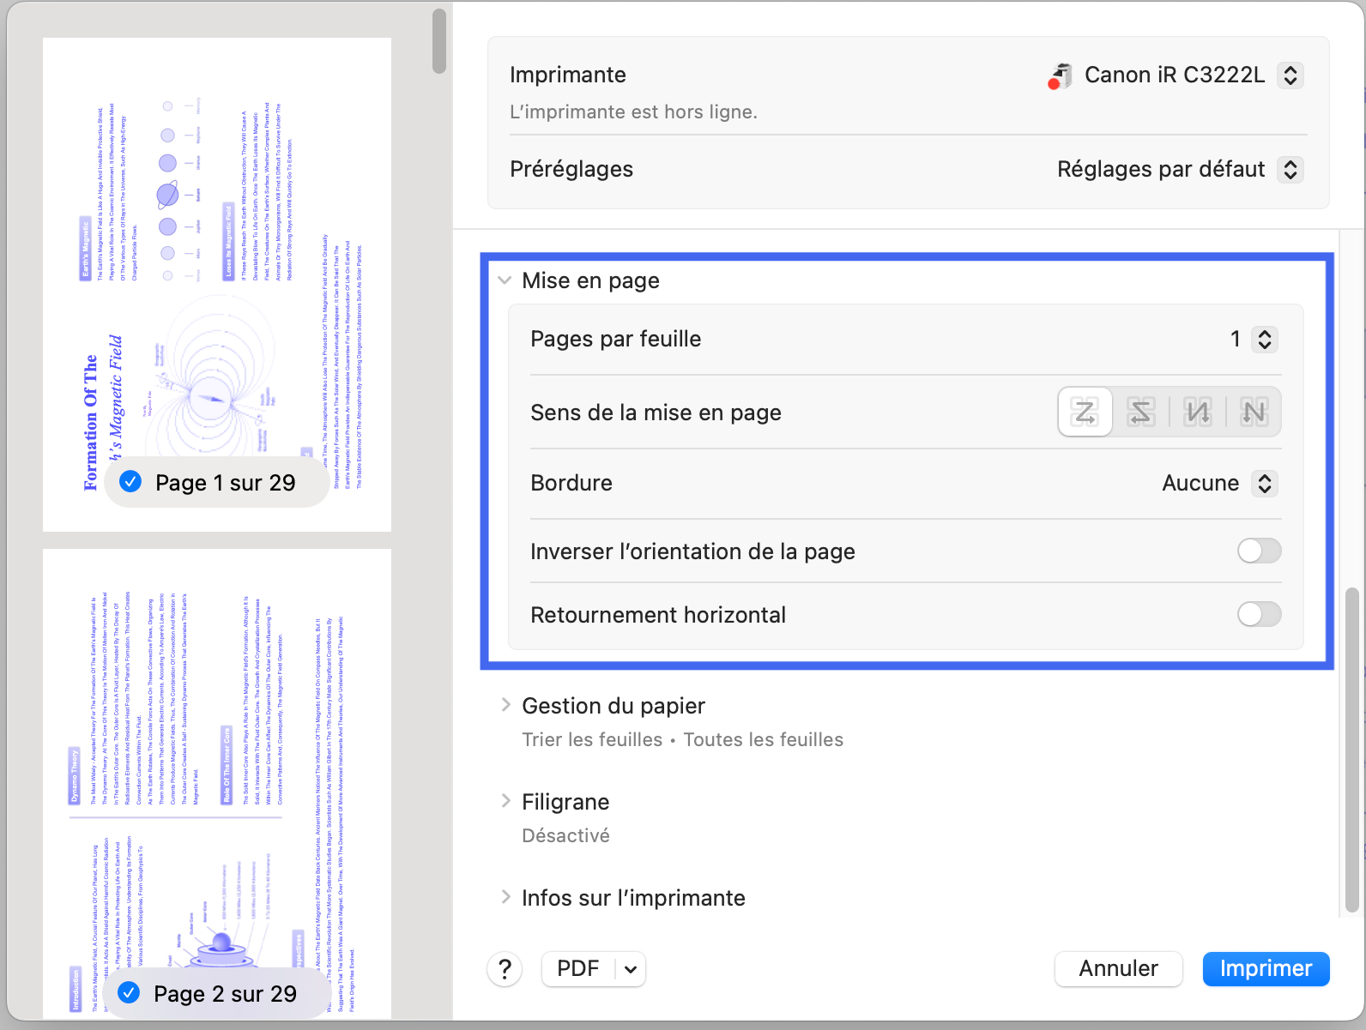Image resolution: width=1366 pixels, height=1030 pixels.
Task: Select the page 1 preview thumbnail
Action: click(x=217, y=284)
